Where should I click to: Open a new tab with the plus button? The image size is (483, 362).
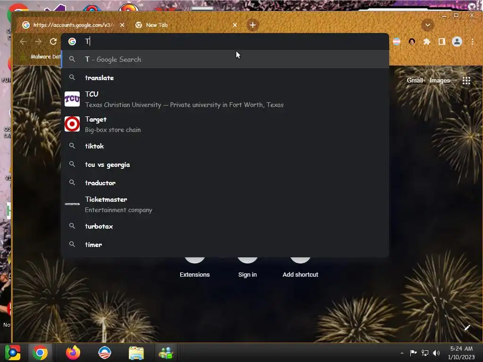[253, 25]
